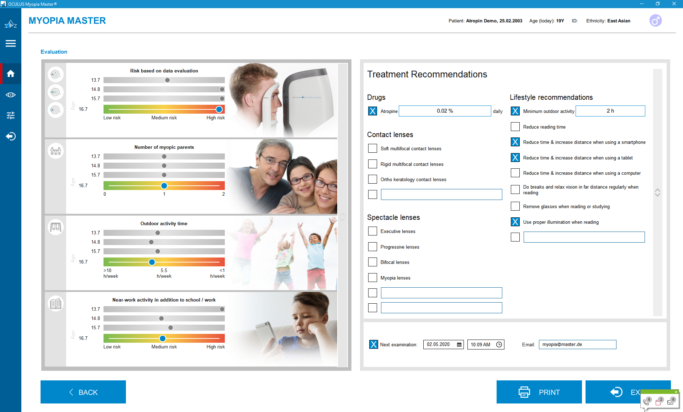The image size is (683, 412).
Task: Click the evaluation panel scroll arrows
Action: (343, 217)
